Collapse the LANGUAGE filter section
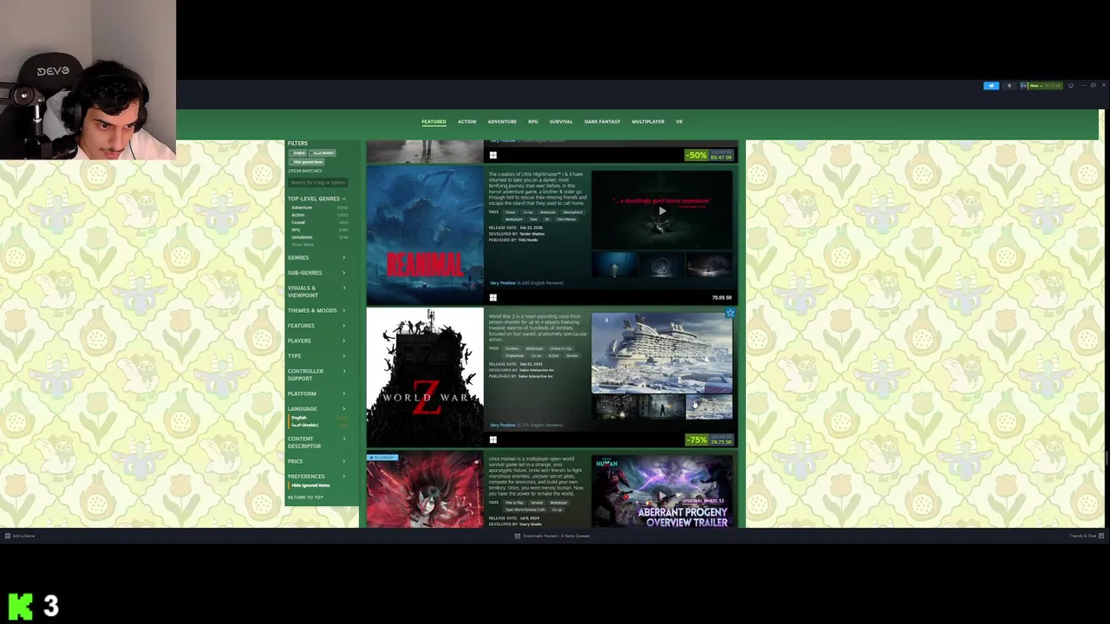 317,409
